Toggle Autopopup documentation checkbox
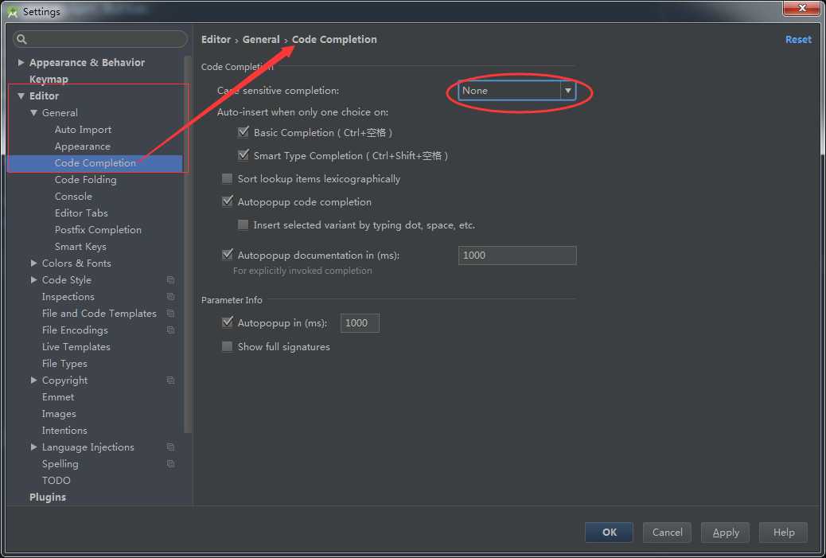 [x=227, y=255]
